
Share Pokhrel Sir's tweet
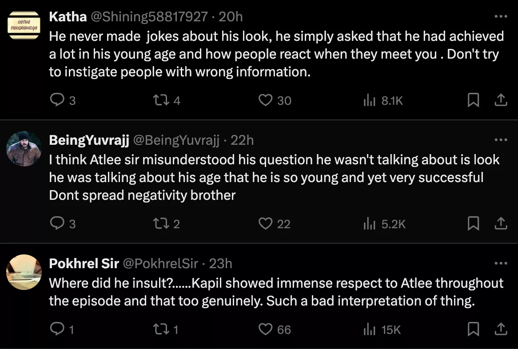pos(501,329)
